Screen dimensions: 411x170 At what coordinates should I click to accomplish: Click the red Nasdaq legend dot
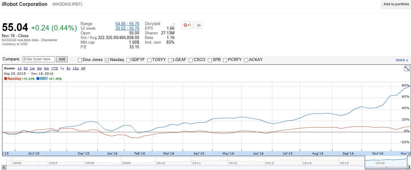tap(6, 79)
